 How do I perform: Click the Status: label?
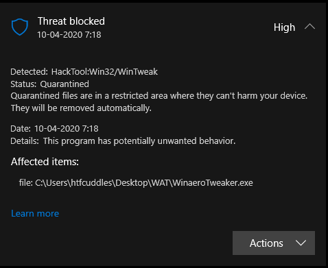[x=23, y=84]
